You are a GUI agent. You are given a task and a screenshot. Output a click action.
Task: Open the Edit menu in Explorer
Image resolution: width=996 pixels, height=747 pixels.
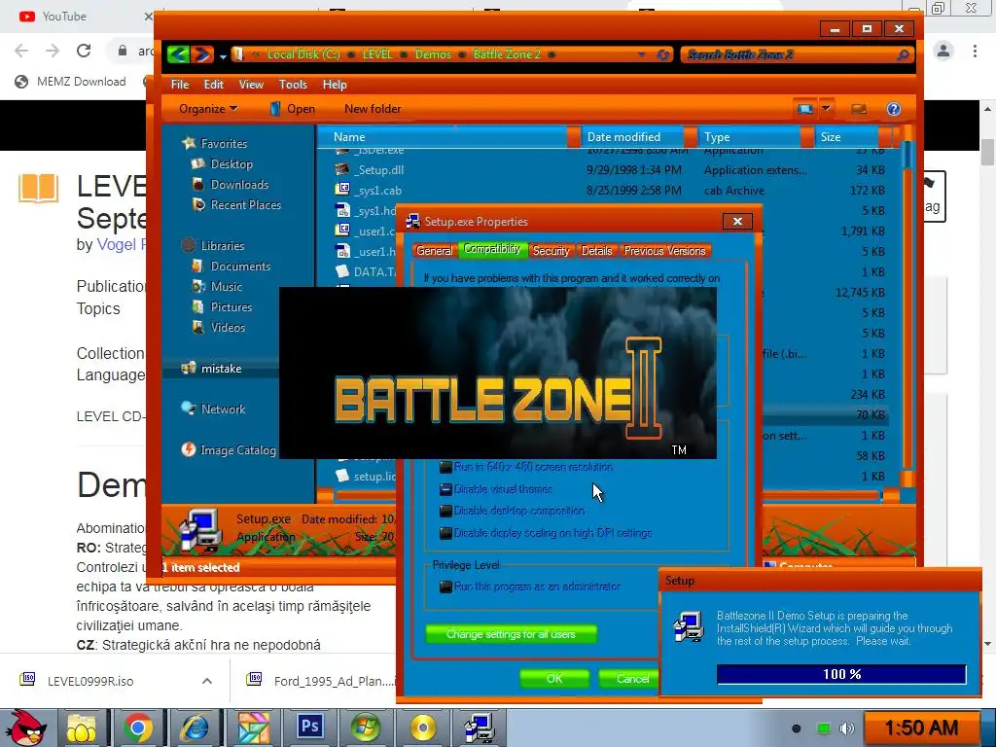coord(213,85)
